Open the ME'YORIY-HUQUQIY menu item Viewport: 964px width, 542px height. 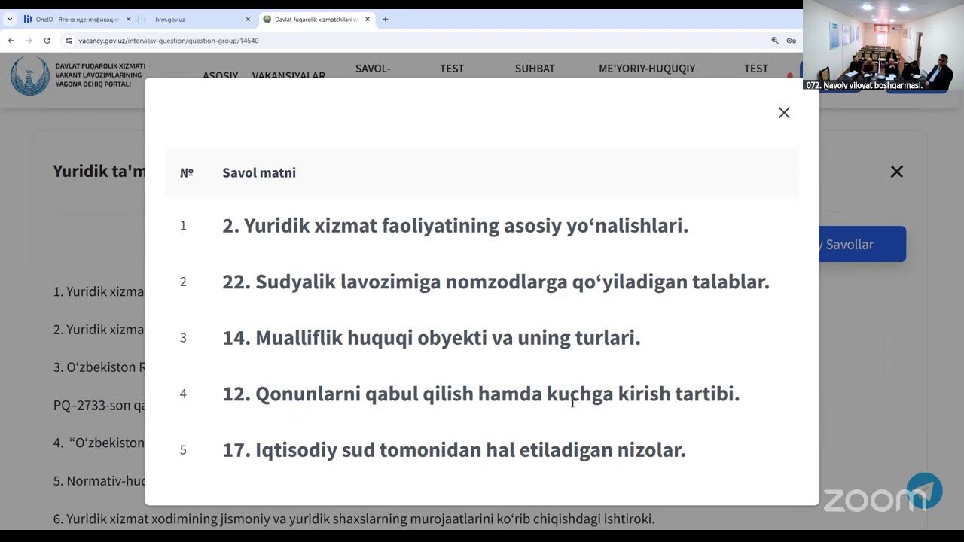[x=647, y=69]
